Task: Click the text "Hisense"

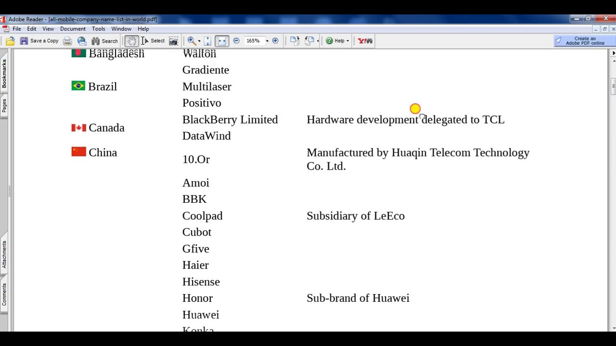Action: (x=201, y=282)
